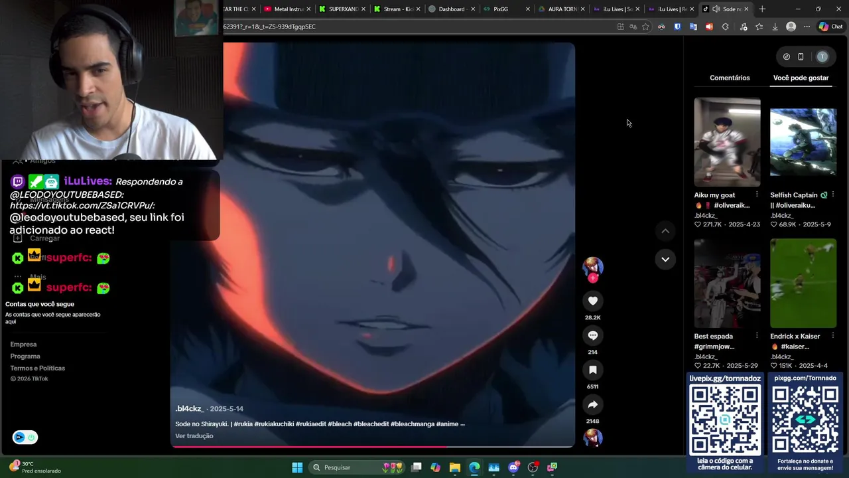
Task: Switch to Metal Instru browser tab
Action: click(287, 9)
